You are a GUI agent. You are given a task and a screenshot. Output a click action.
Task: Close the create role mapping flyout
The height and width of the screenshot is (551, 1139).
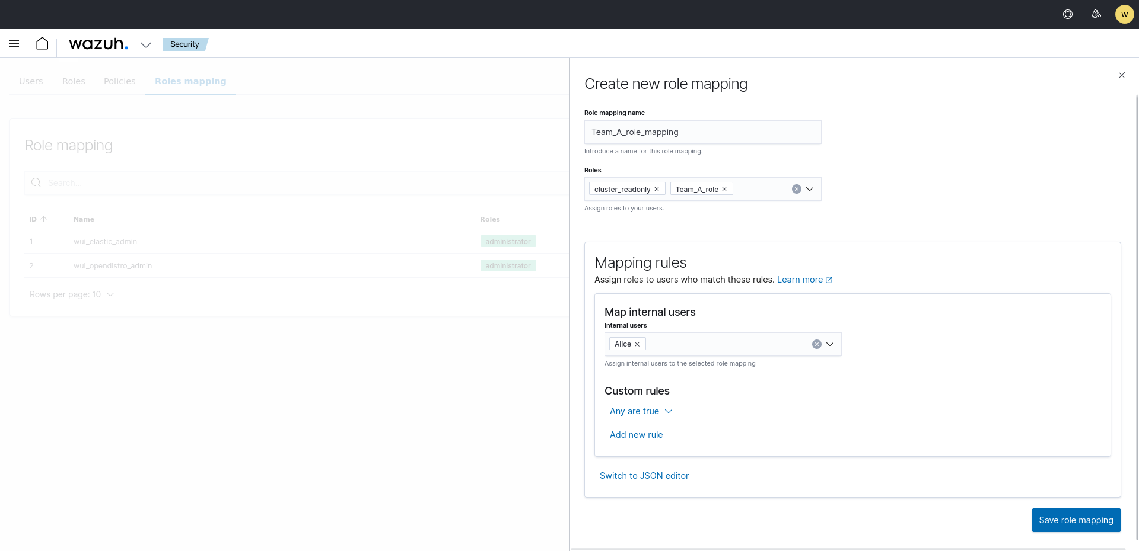[x=1121, y=75]
